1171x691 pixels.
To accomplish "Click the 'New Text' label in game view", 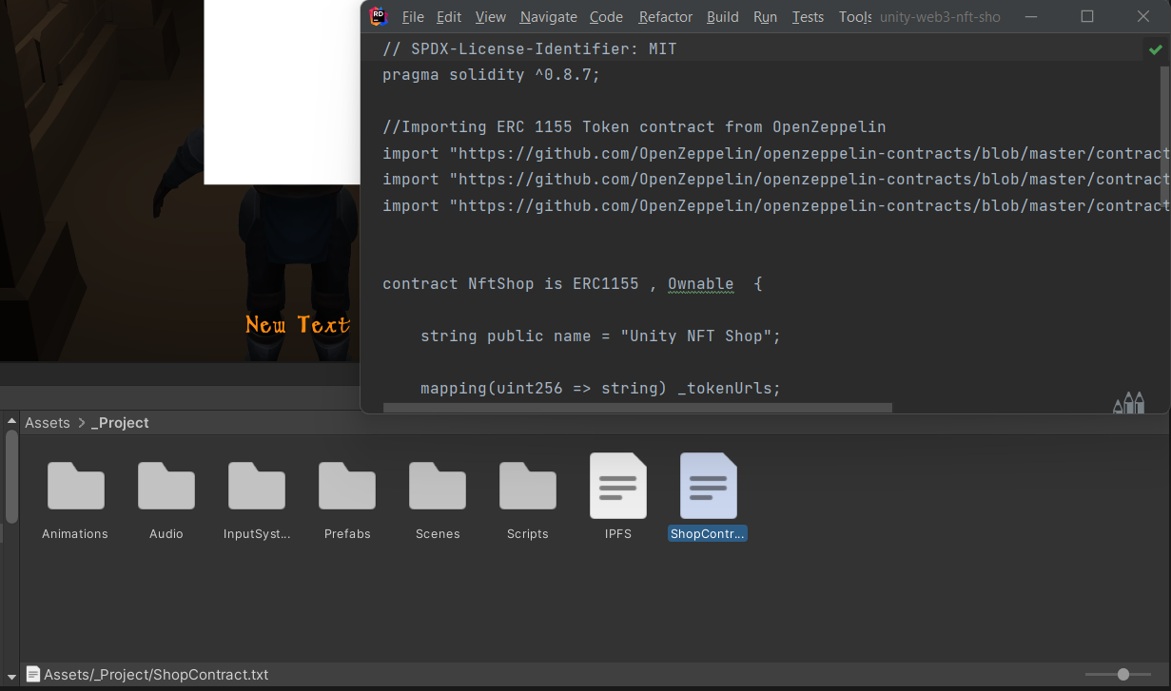I will tap(298, 325).
